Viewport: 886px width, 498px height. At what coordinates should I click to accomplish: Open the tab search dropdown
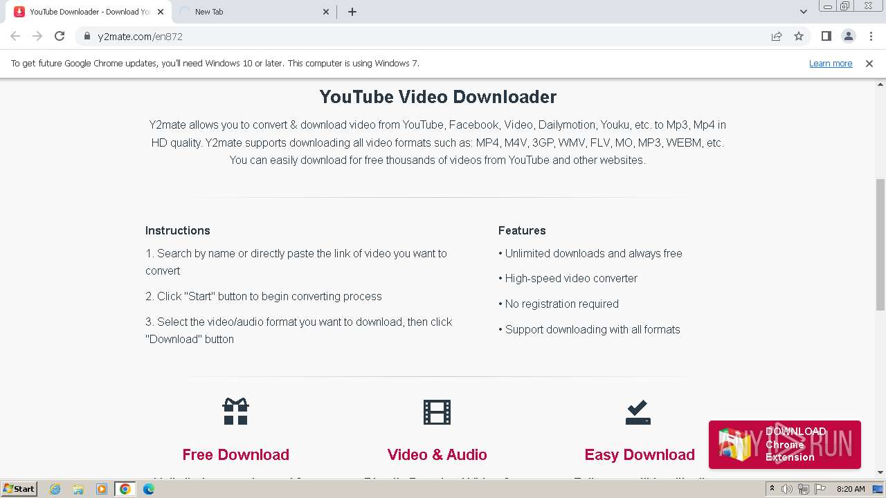(x=804, y=12)
